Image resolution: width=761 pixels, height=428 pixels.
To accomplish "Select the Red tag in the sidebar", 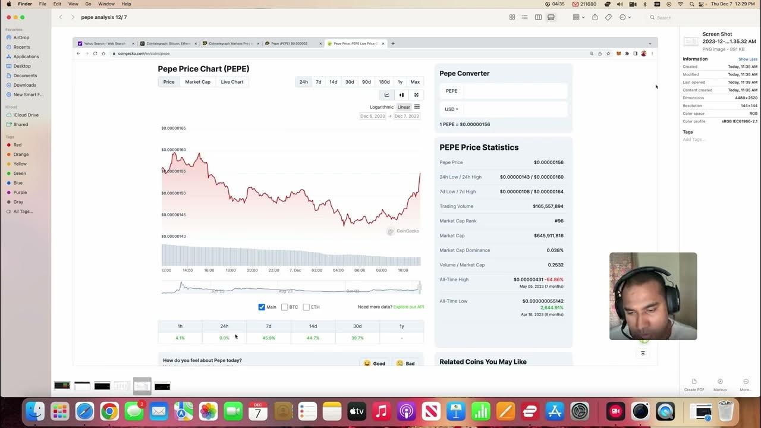I will point(17,144).
